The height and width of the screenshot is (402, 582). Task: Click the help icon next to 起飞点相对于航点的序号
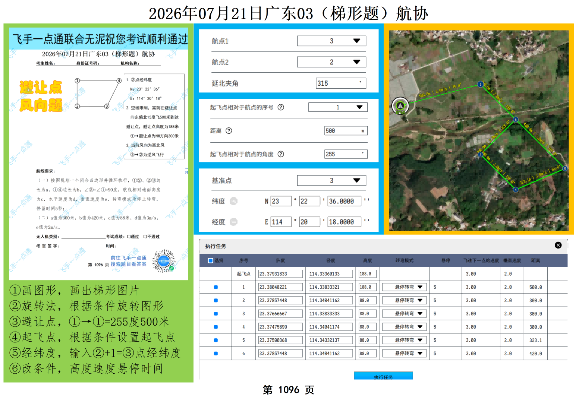tap(281, 107)
